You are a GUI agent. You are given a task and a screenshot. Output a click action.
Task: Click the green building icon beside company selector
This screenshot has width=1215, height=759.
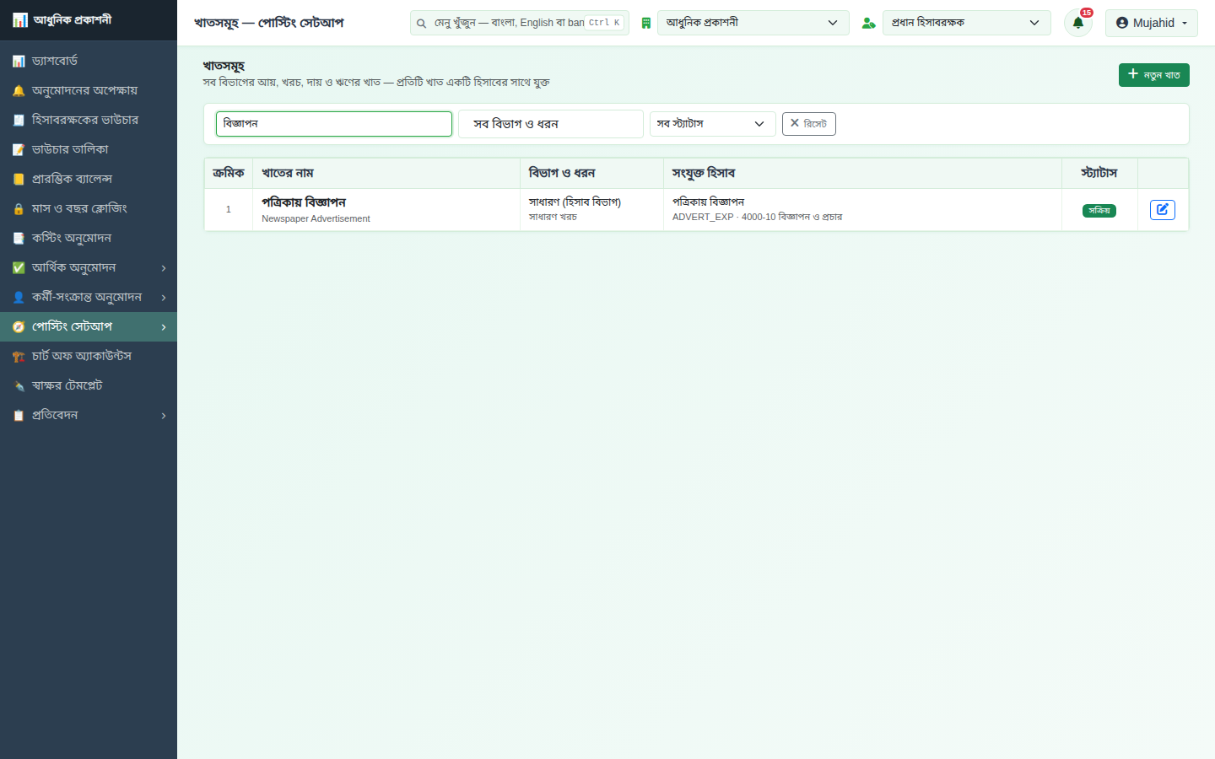(645, 23)
